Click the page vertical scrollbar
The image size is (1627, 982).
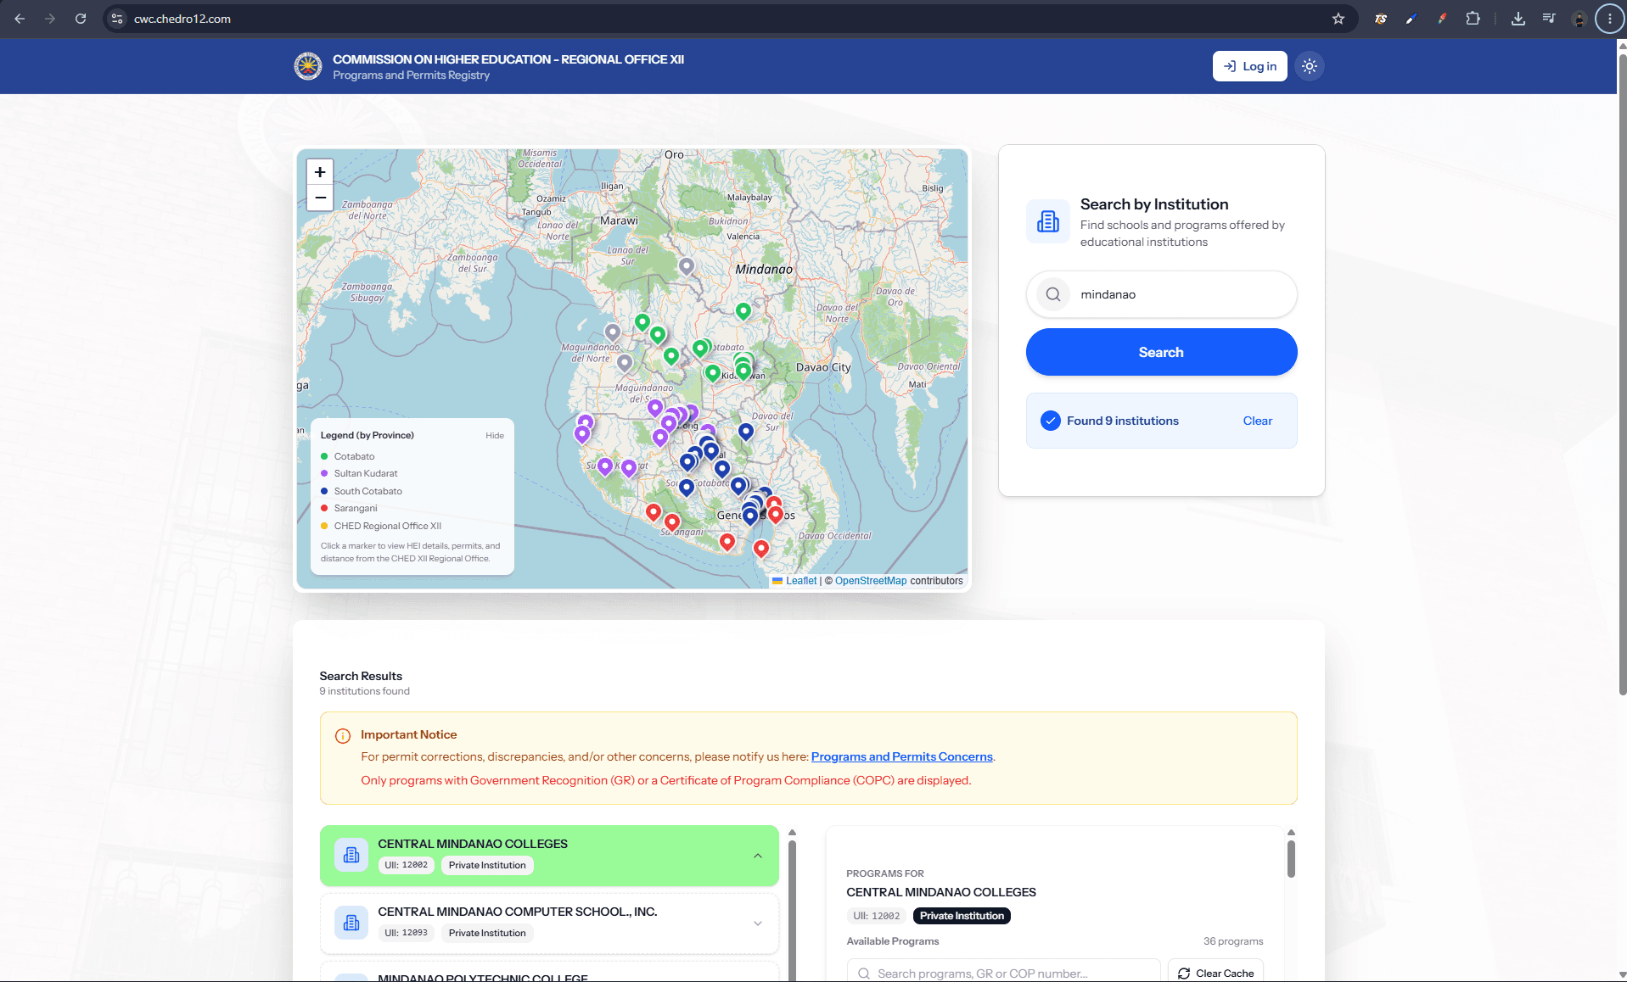click(x=1622, y=373)
